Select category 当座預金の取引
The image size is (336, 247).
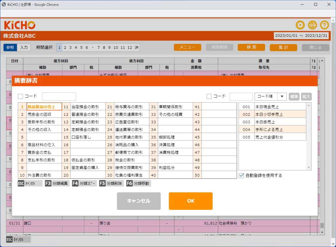coord(88,107)
